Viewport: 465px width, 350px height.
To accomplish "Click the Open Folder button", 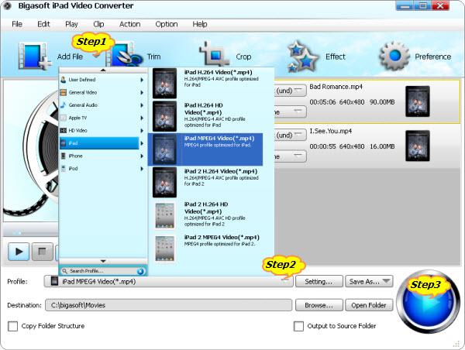I will [x=370, y=305].
